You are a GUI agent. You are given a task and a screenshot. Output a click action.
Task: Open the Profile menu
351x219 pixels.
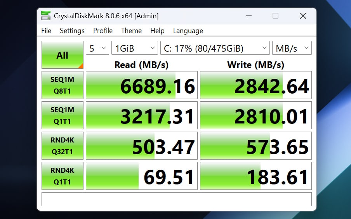[103, 30]
